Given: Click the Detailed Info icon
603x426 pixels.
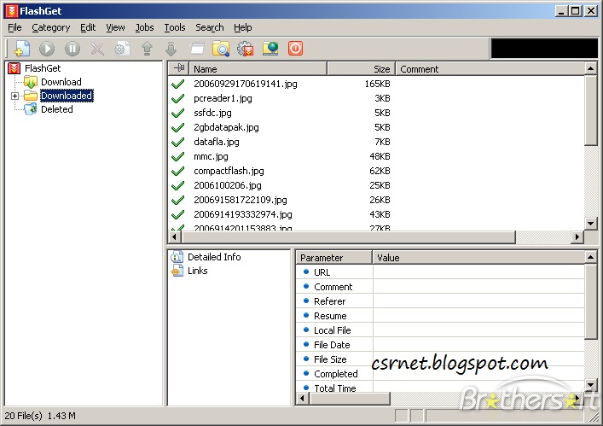Looking at the screenshot, I should pyautogui.click(x=177, y=257).
